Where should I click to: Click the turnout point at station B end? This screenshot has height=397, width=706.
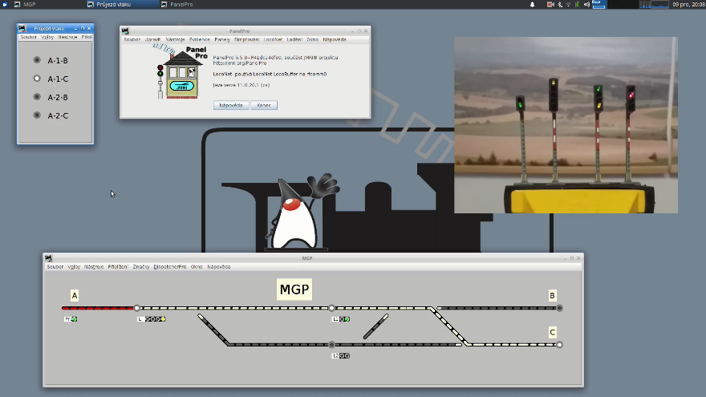(x=559, y=308)
